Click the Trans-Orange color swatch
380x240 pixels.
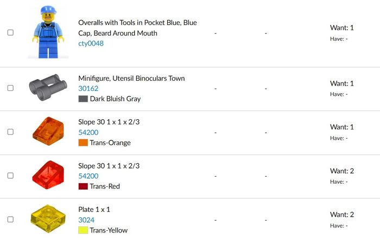coord(83,142)
